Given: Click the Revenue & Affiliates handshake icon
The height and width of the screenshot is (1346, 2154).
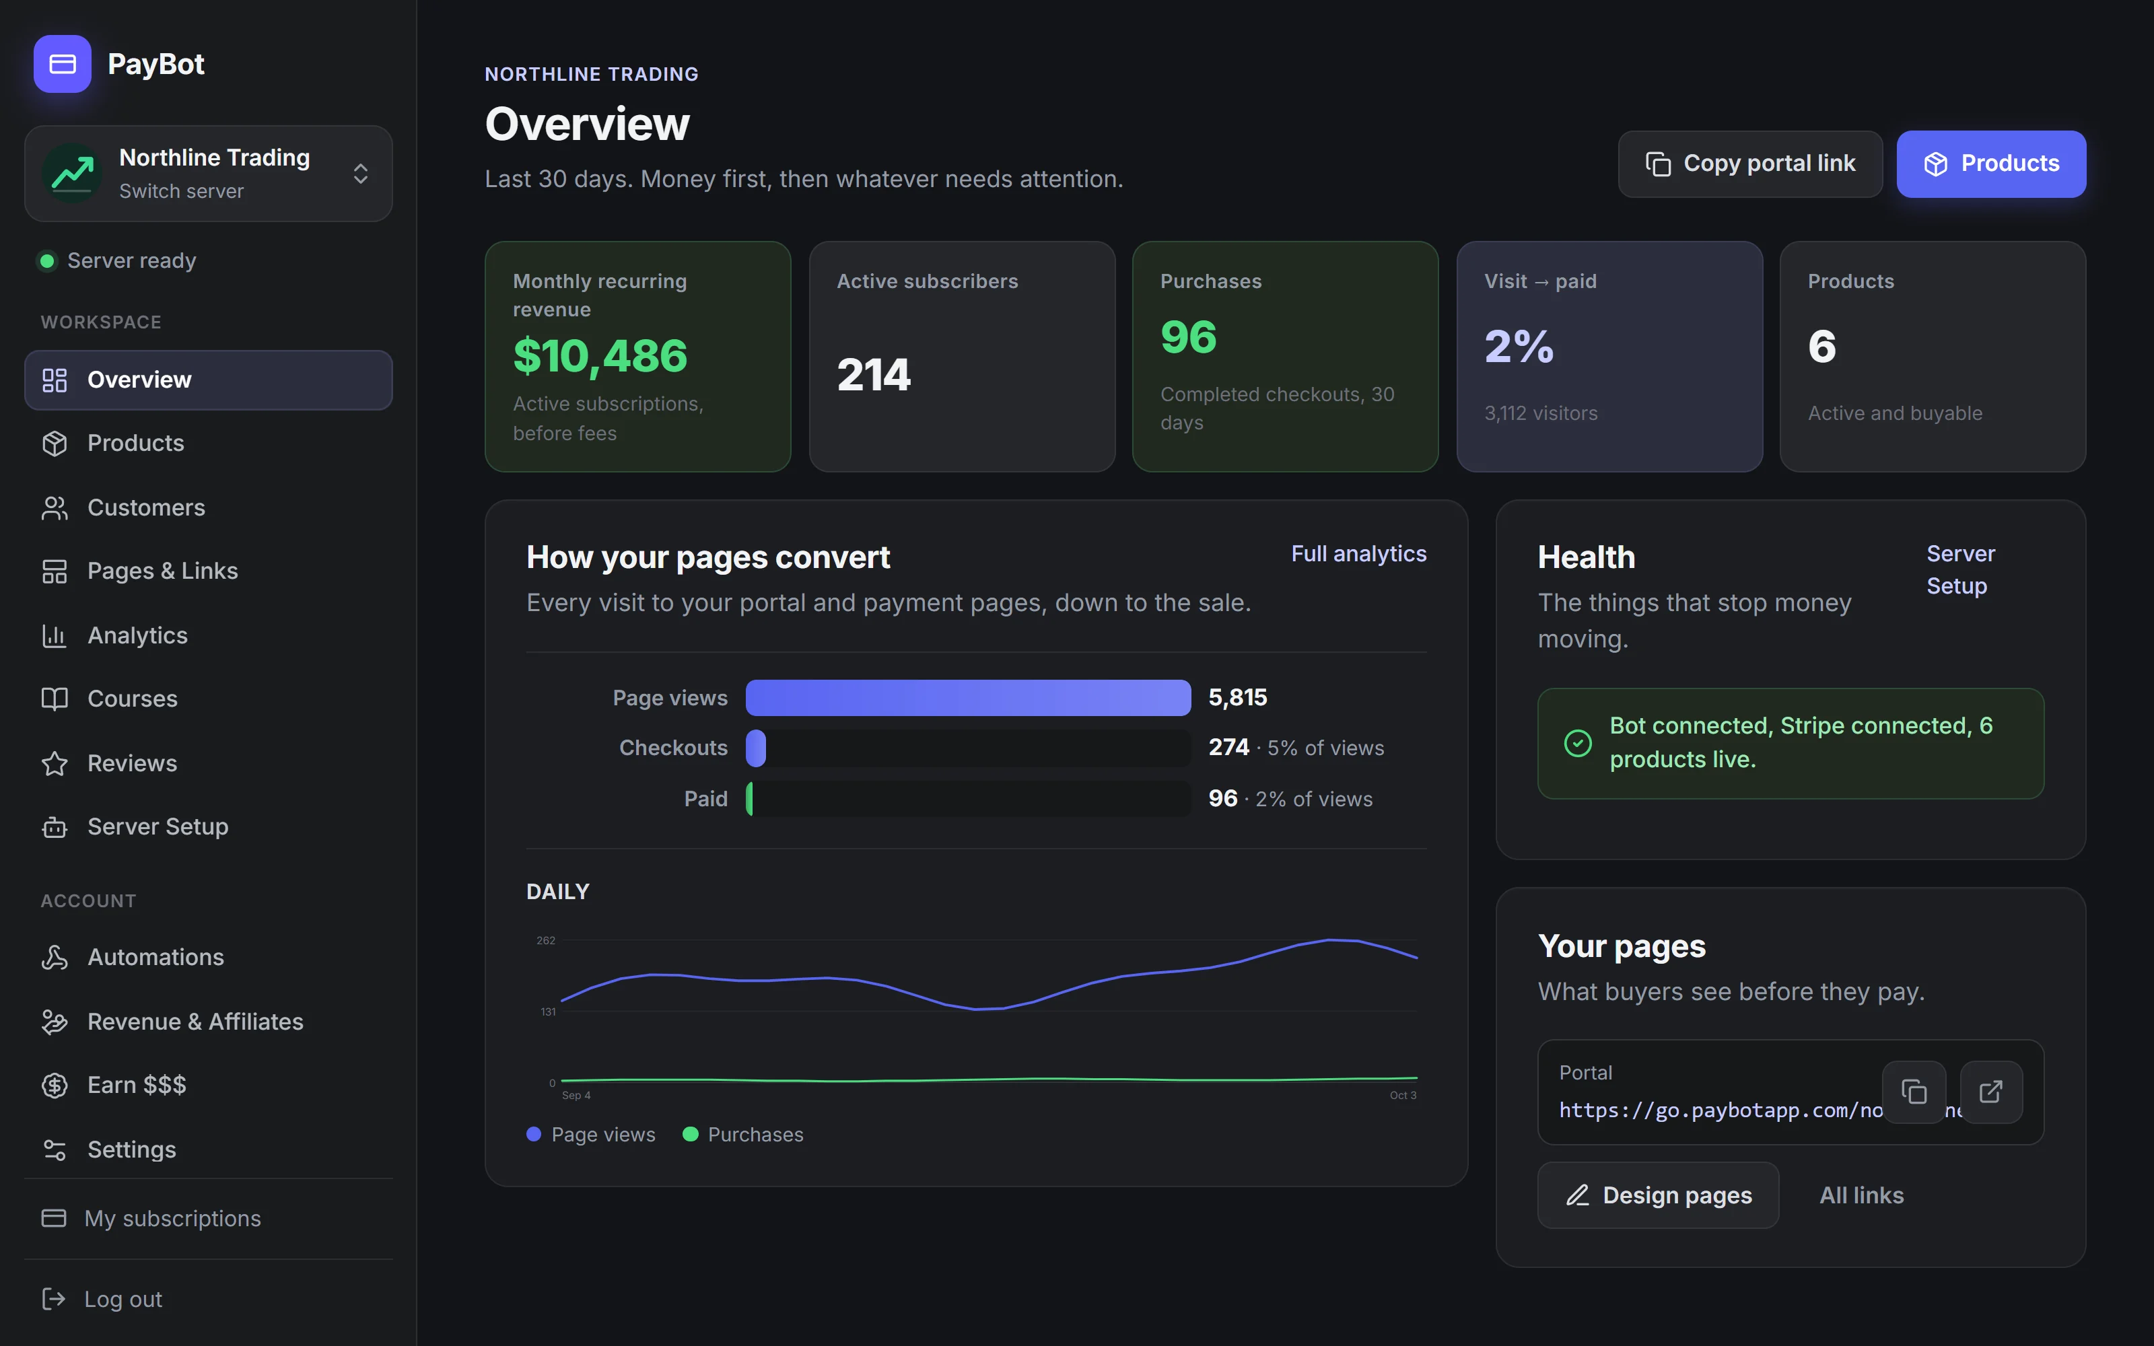Looking at the screenshot, I should [x=55, y=1022].
